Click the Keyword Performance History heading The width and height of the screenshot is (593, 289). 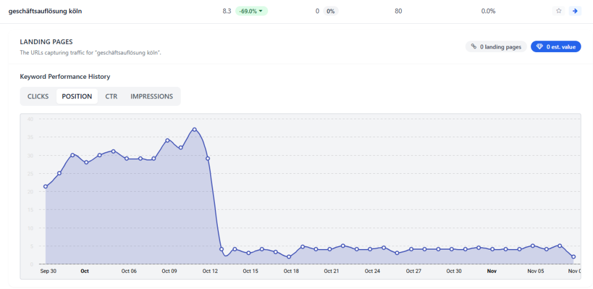point(65,76)
